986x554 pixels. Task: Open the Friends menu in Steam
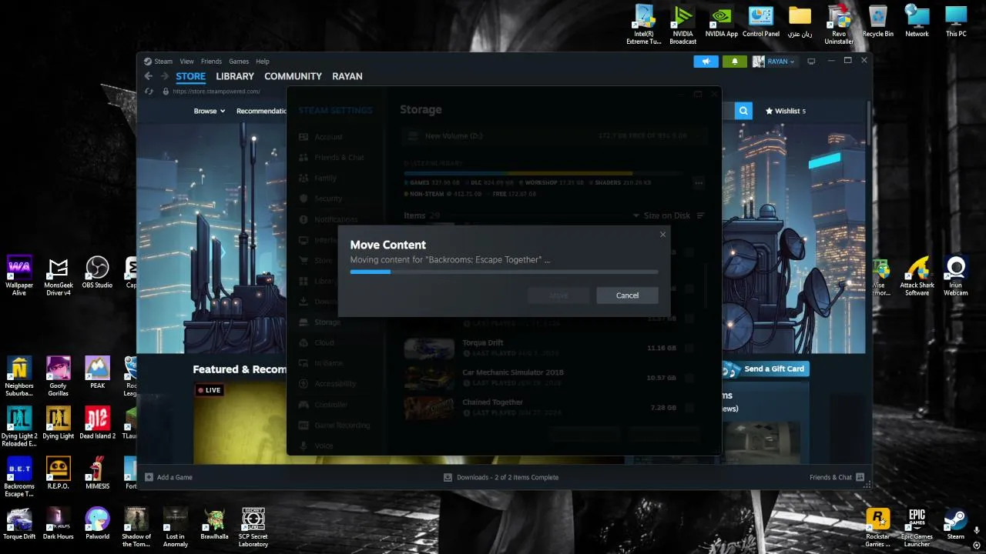(x=211, y=62)
